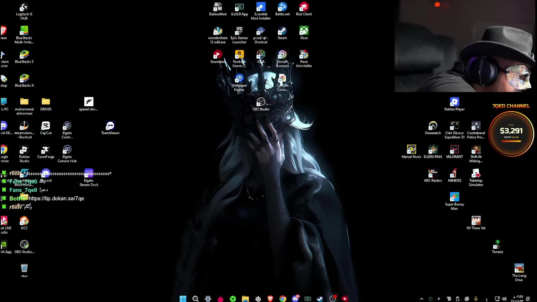Launch RV There Yet
The width and height of the screenshot is (537, 302).
click(476, 224)
